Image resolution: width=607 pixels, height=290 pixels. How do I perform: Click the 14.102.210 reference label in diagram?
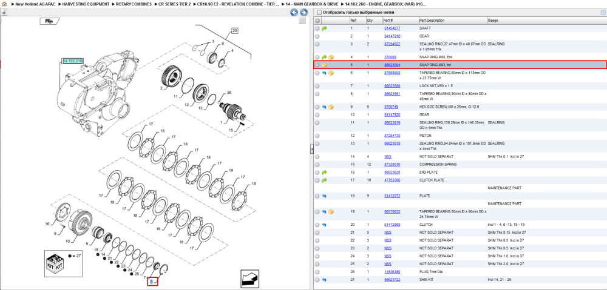coord(73,61)
